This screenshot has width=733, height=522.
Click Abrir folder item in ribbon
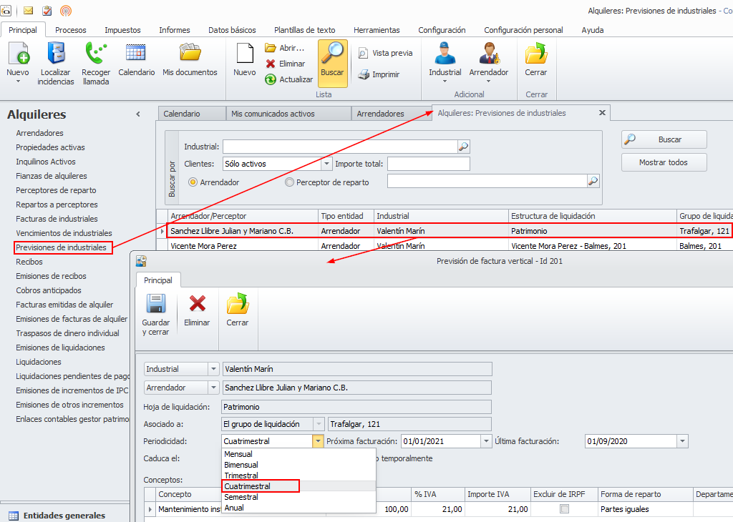[284, 48]
